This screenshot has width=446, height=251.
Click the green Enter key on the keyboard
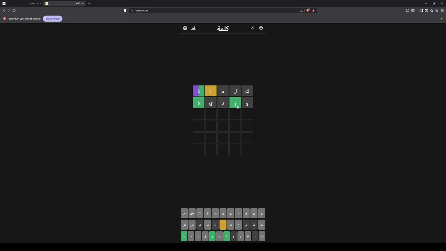(184, 236)
